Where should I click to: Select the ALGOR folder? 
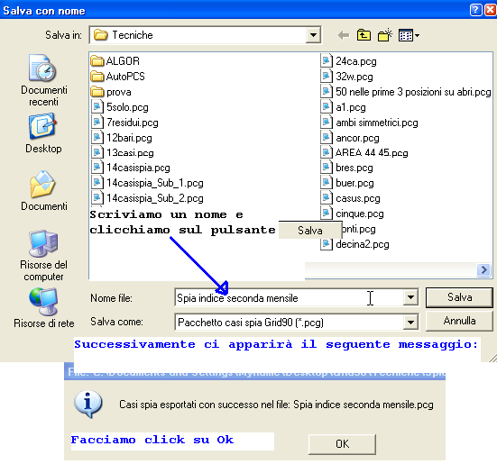pos(115,60)
